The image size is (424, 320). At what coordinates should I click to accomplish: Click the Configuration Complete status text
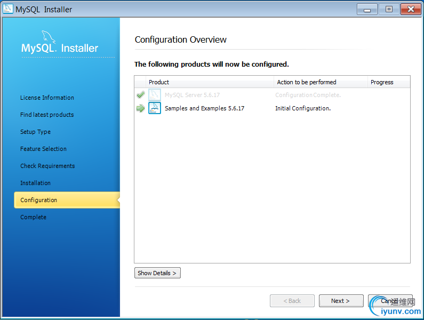point(308,95)
